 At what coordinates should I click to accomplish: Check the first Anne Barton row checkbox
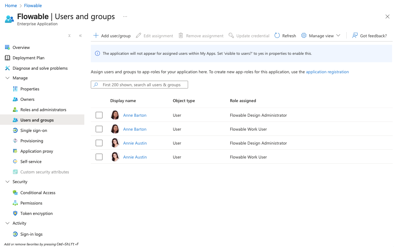click(99, 115)
